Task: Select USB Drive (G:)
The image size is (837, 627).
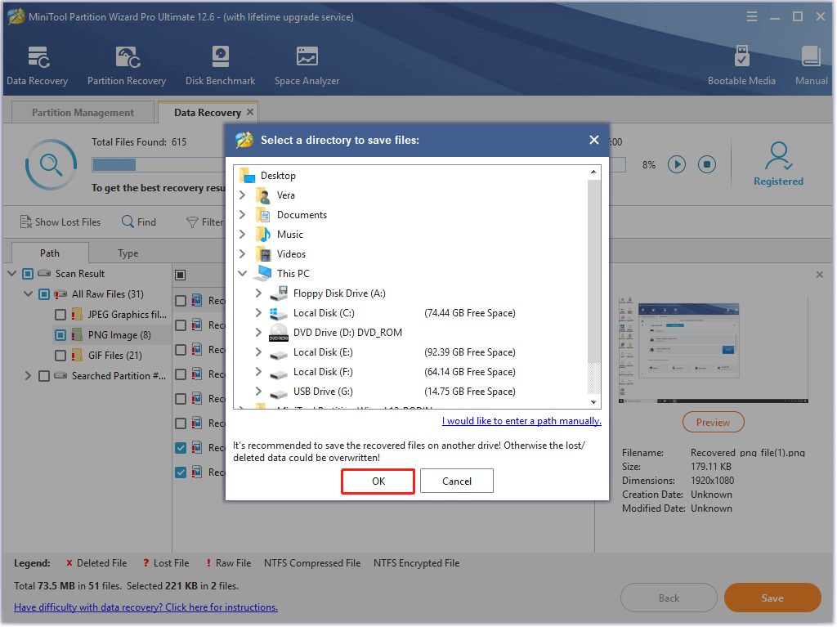Action: click(311, 392)
